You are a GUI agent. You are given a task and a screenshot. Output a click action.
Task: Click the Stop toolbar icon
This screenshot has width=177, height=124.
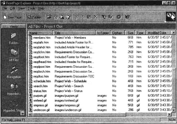pos(119,17)
